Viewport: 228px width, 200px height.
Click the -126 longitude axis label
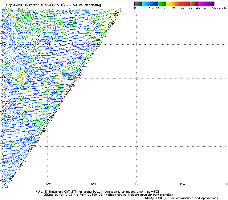pyautogui.click(x=136, y=184)
